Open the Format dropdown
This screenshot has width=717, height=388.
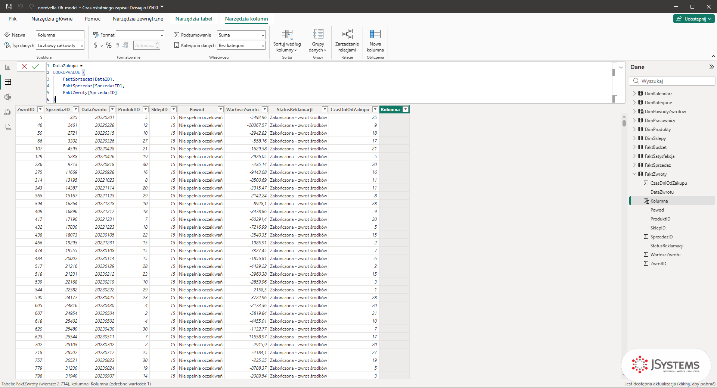pyautogui.click(x=140, y=35)
